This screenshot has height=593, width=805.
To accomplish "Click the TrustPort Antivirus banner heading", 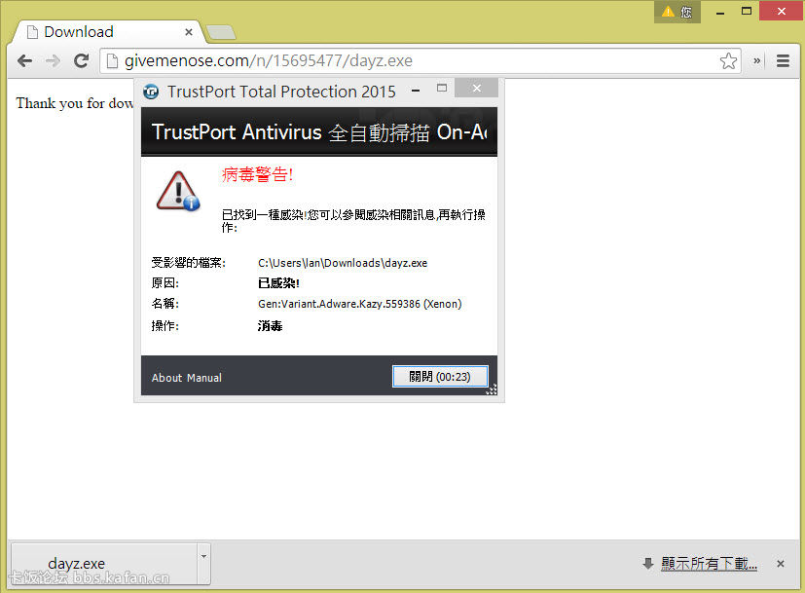I will click(x=319, y=132).
